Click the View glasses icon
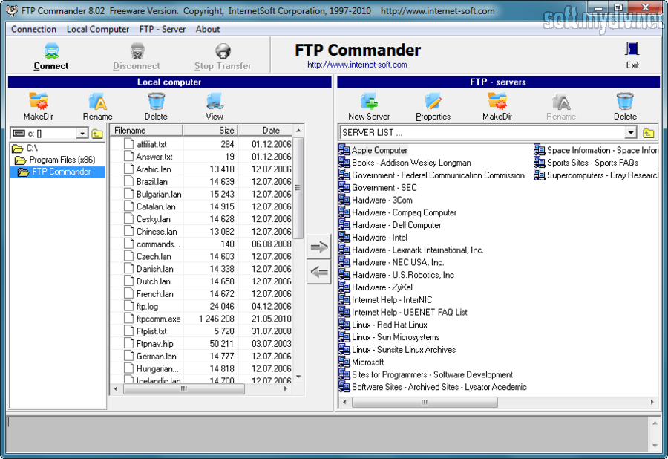This screenshot has height=459, width=668. pos(215,102)
